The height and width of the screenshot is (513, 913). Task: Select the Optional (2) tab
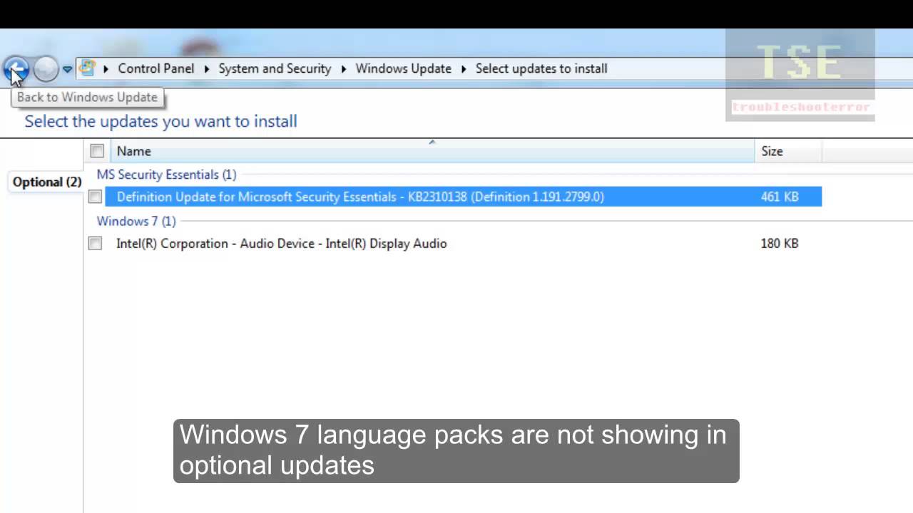pyautogui.click(x=47, y=182)
